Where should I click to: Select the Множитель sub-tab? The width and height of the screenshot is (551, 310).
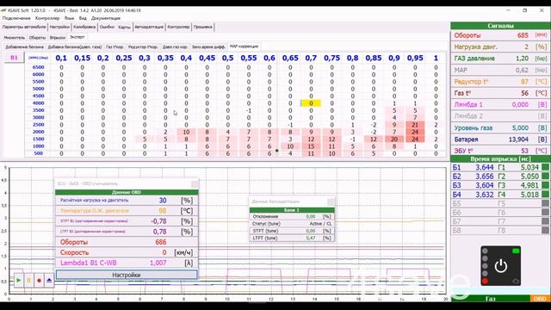click(15, 37)
